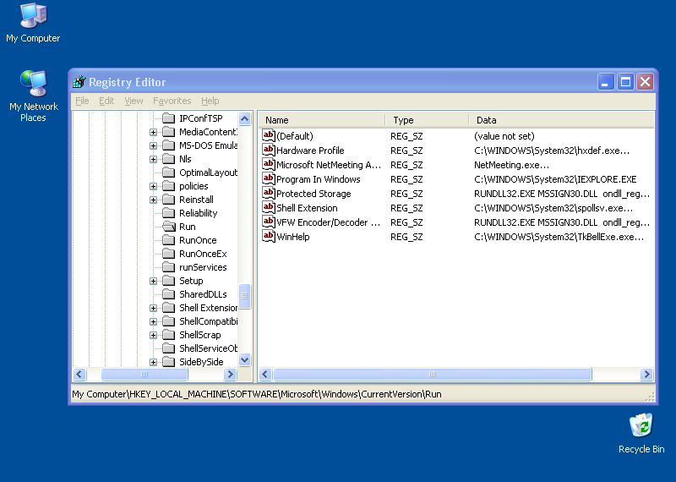The image size is (676, 482).
Task: Click the open Run folder icon
Action: 168,227
